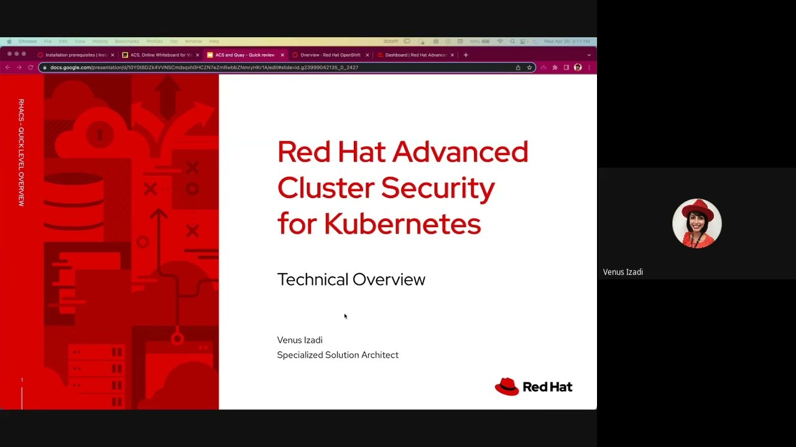Open the Help menu
Image resolution: width=796 pixels, height=447 pixels.
click(x=214, y=41)
